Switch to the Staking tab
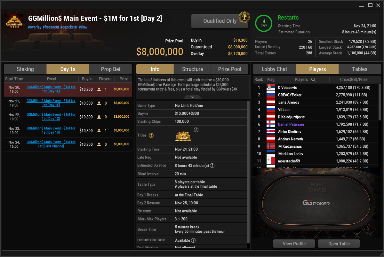The height and width of the screenshot is (257, 384). [x=25, y=69]
